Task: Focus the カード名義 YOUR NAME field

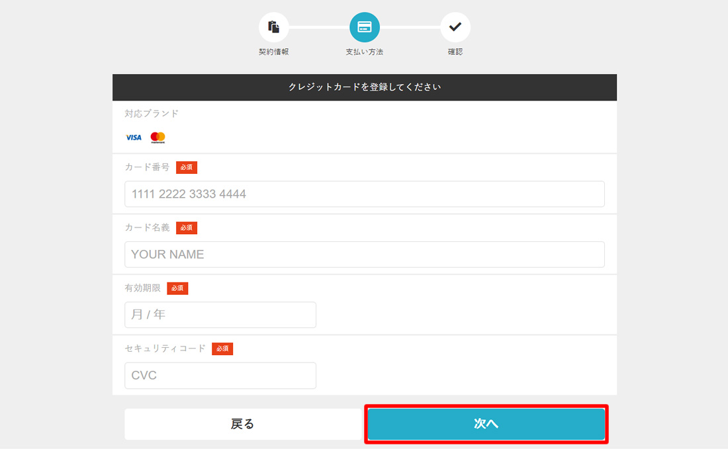Action: pyautogui.click(x=365, y=254)
